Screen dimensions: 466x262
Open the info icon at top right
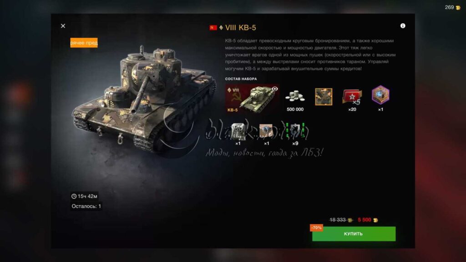pos(403,26)
